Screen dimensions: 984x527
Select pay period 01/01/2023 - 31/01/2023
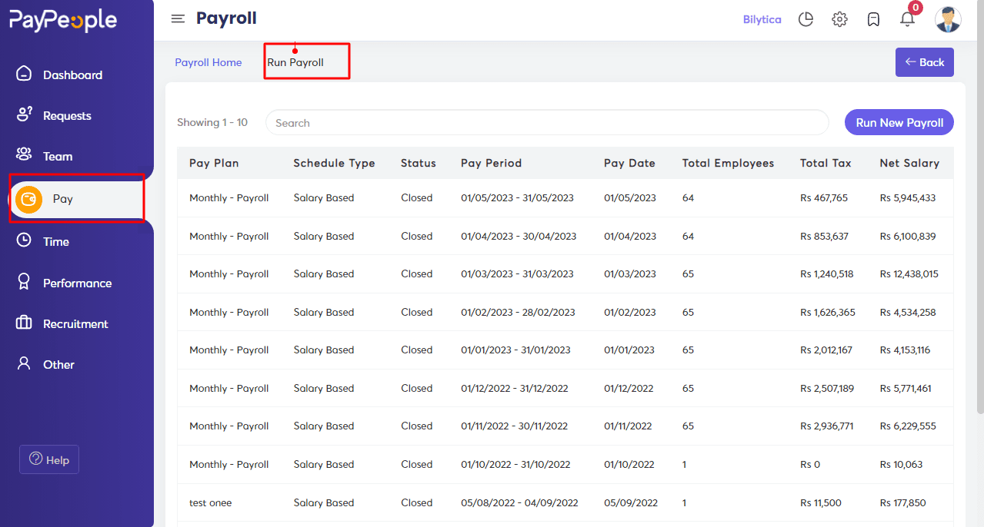pos(515,350)
